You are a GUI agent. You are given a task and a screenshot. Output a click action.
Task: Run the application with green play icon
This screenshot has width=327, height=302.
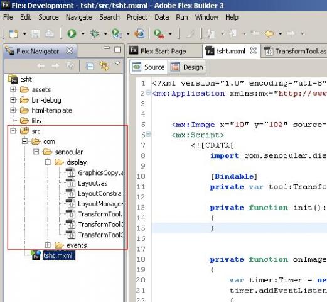point(72,33)
